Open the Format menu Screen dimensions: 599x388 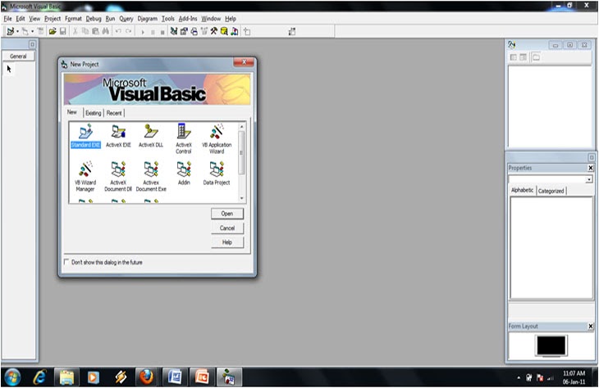pyautogui.click(x=73, y=18)
